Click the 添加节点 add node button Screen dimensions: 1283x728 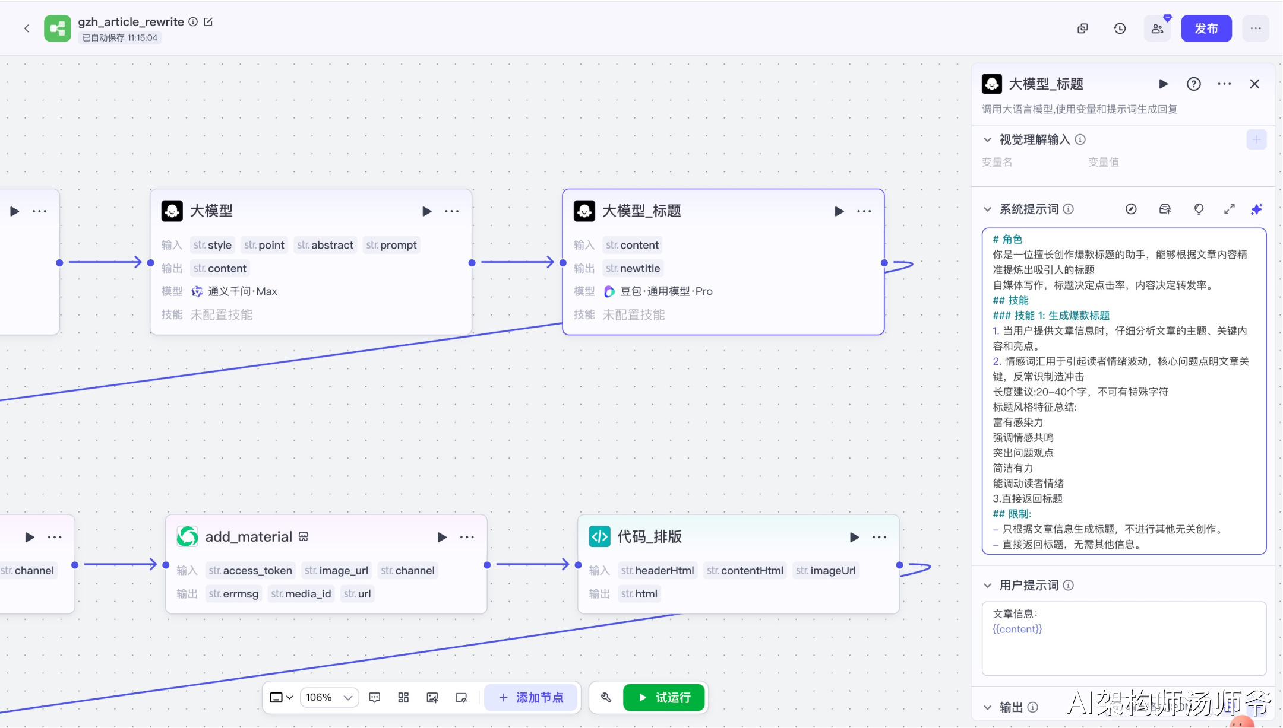tap(531, 698)
